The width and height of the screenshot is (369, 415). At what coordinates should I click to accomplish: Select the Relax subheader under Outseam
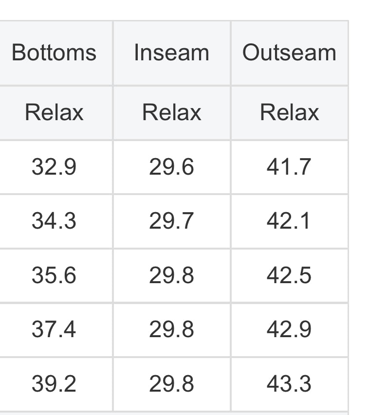[x=289, y=113]
